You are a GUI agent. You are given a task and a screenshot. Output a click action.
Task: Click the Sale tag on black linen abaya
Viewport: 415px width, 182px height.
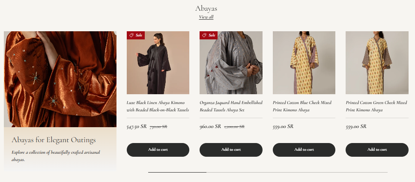(136, 35)
